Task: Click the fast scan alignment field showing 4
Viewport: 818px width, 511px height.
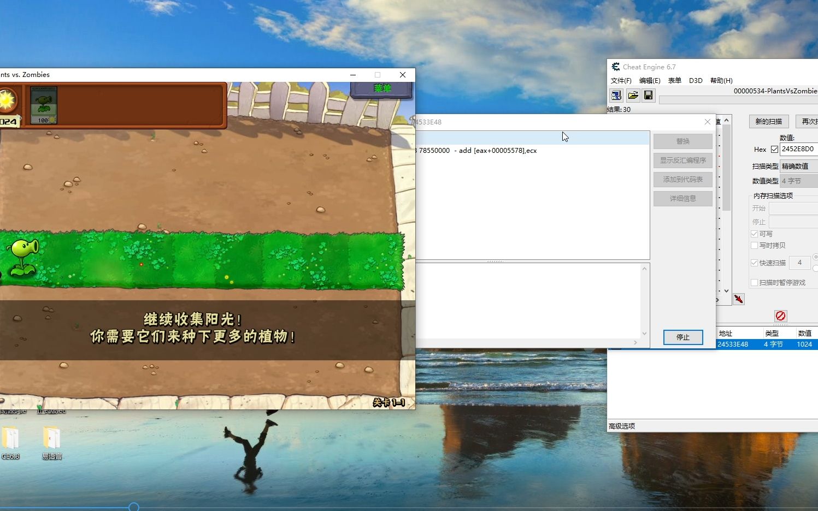Action: coord(799,263)
